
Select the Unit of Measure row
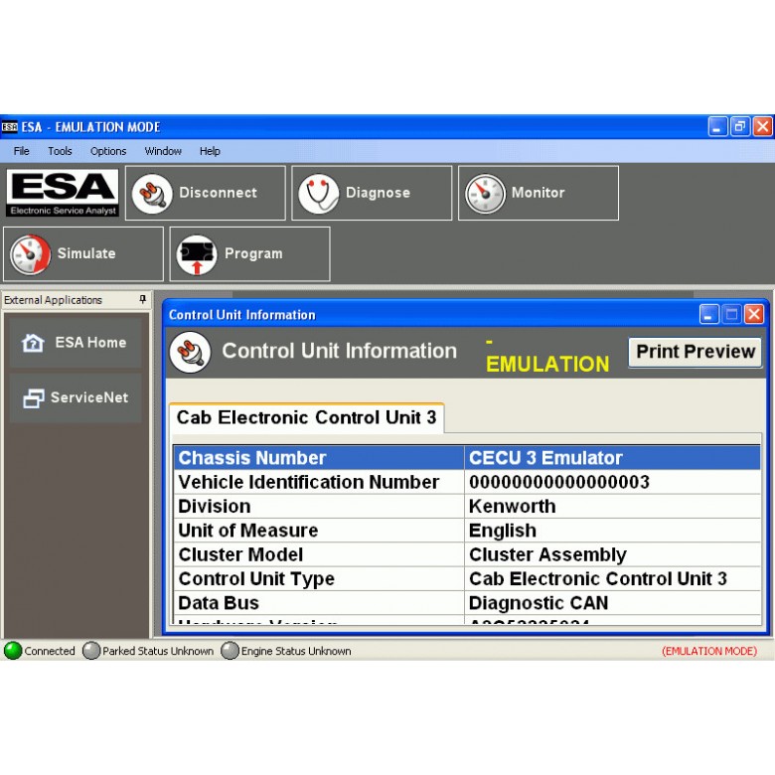click(467, 531)
